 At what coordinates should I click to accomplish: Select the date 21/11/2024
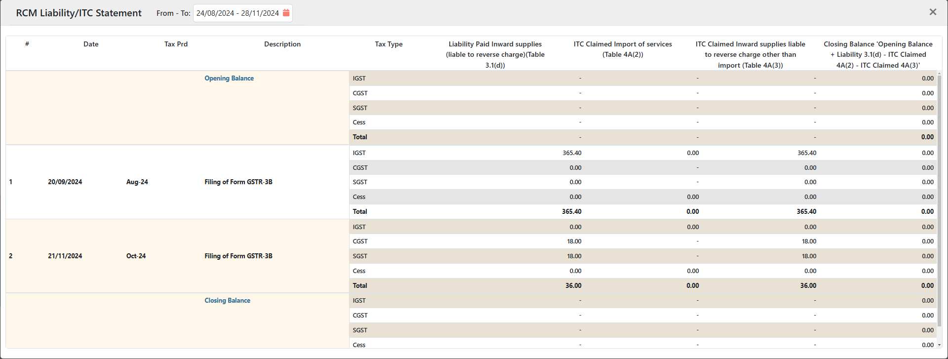click(65, 256)
